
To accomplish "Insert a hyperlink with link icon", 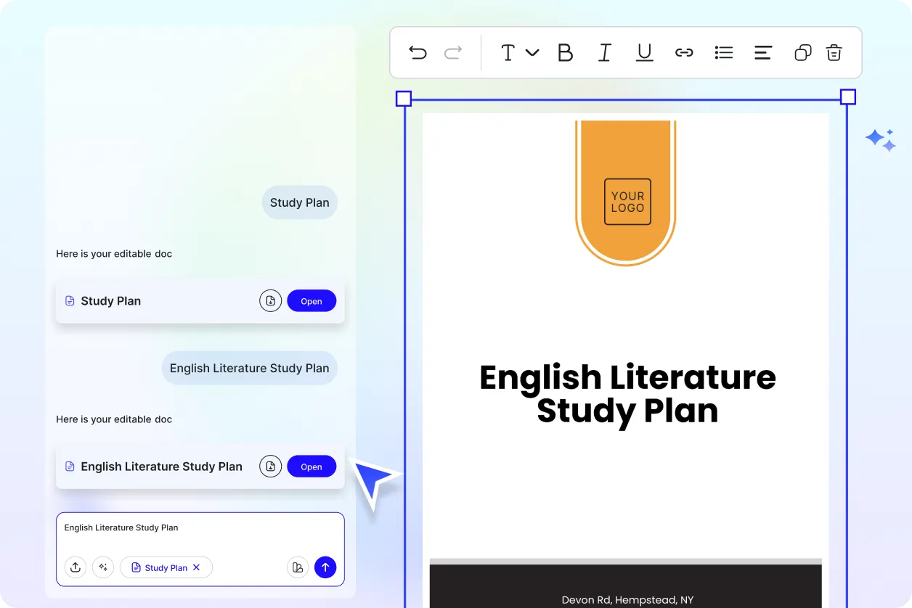I will (x=684, y=52).
